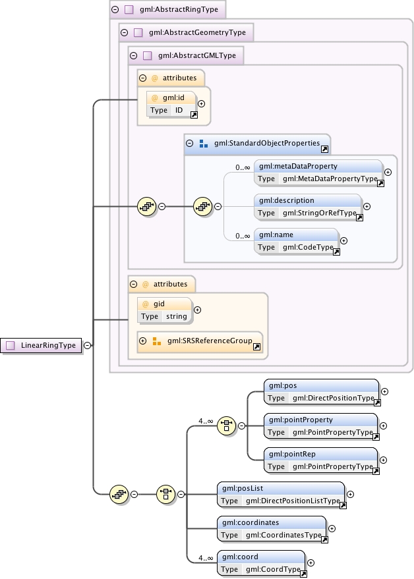
Task: Select the bottom sequence icon under LinearRingType
Action: [x=119, y=494]
